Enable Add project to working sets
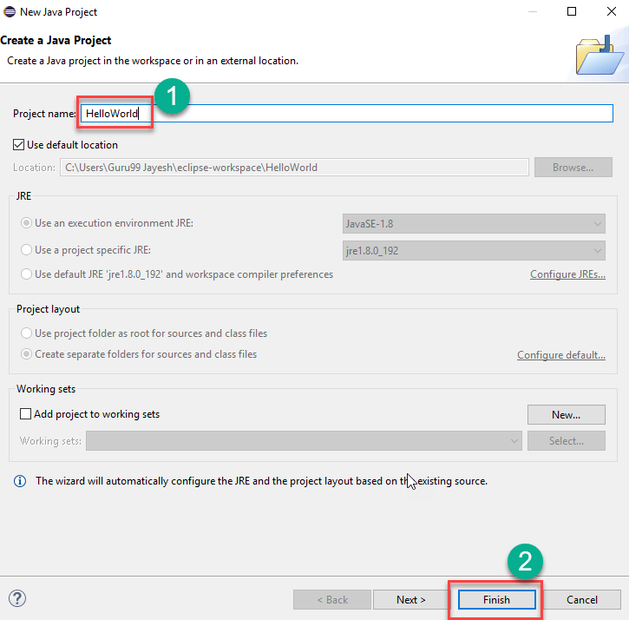 [25, 414]
